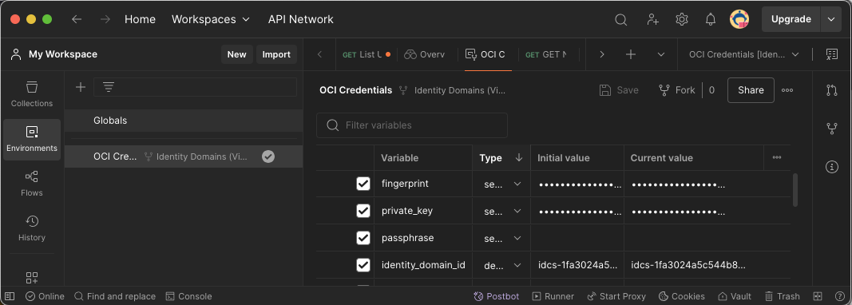This screenshot has width=852, height=305.
Task: Go forward with the right arrow
Action: [105, 19]
